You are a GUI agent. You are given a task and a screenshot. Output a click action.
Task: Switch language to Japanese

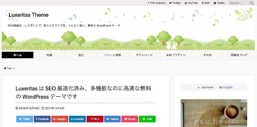click(x=207, y=87)
